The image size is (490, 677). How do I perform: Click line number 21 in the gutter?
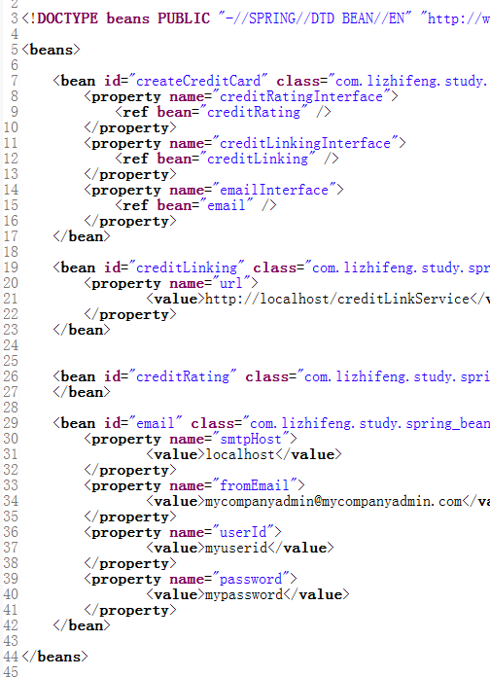[11, 299]
